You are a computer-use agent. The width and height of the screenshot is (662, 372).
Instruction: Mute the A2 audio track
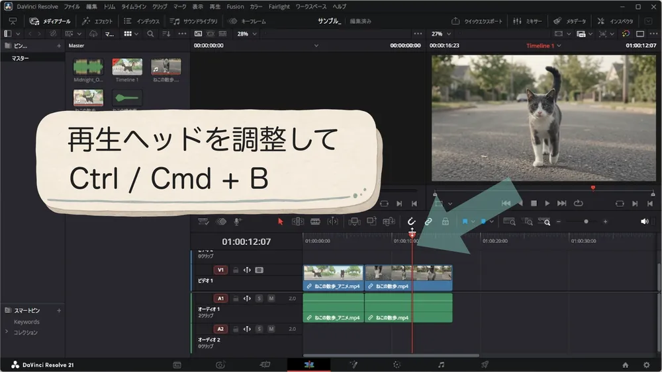271,329
